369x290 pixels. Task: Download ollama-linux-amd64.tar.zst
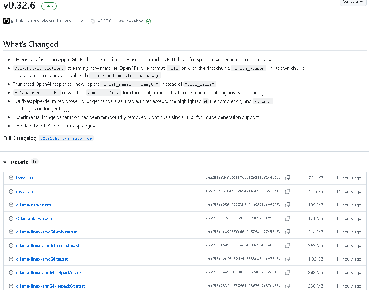click(x=42, y=259)
